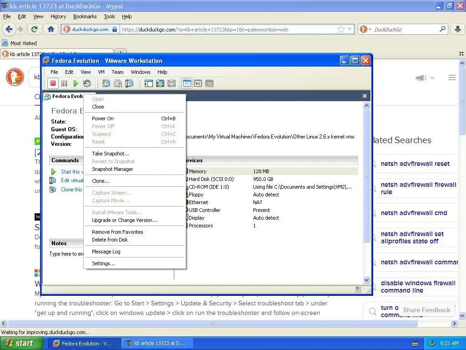Click the green Power On play icon
Viewport: 466px width, 350px height.
(76, 84)
